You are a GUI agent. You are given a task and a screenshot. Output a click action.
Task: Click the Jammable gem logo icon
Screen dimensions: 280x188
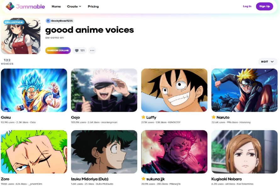tap(10, 6)
